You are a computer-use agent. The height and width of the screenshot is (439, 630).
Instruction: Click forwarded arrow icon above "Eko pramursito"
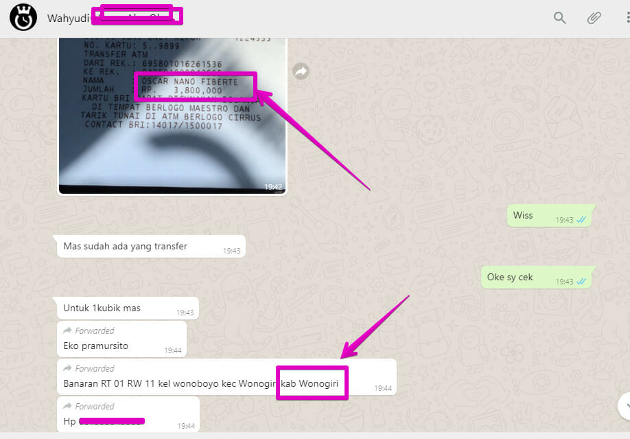pos(67,331)
